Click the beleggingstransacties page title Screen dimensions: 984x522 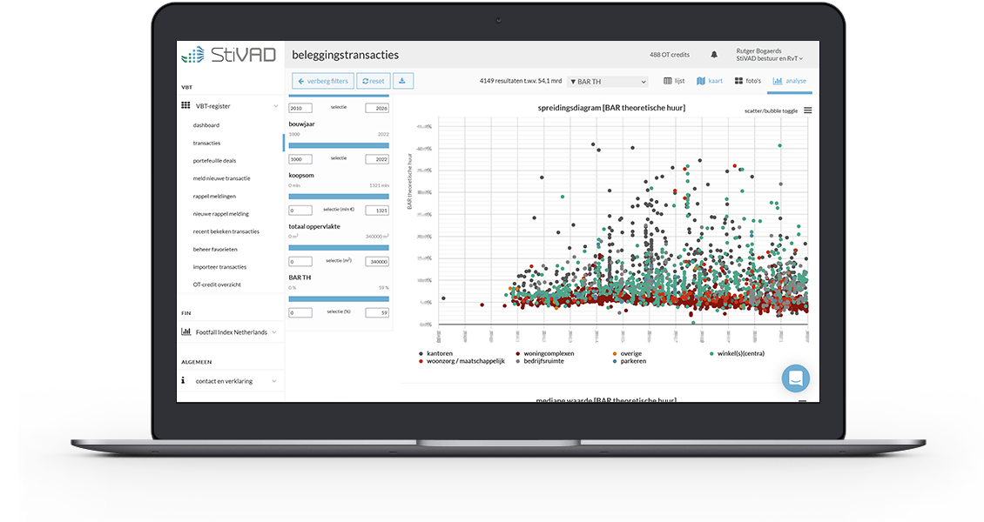coord(345,55)
